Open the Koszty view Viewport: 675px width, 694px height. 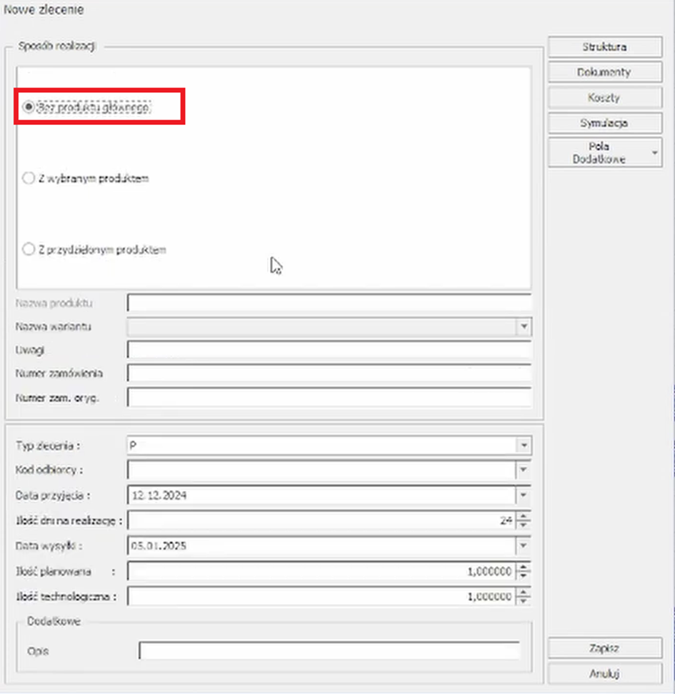[604, 97]
